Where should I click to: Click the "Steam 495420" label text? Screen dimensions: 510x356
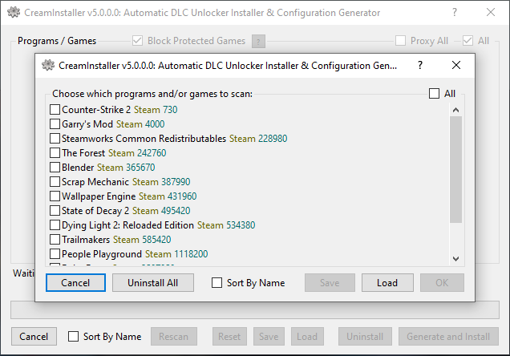click(x=161, y=211)
